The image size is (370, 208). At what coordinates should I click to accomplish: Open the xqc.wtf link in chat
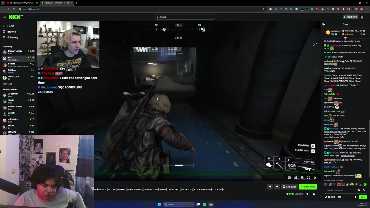pyautogui.click(x=347, y=156)
